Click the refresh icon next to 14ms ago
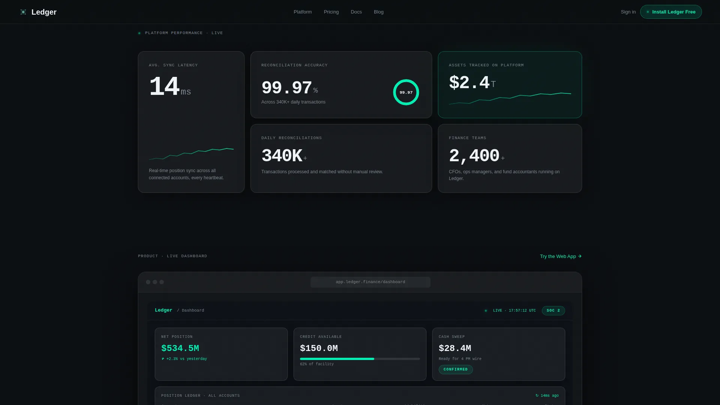The height and width of the screenshot is (405, 720). (x=537, y=396)
